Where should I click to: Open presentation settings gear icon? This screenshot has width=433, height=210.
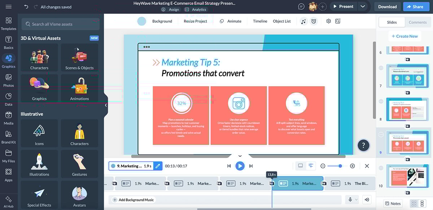tap(328, 21)
